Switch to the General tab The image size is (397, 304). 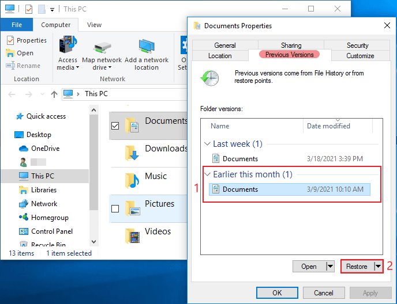point(225,45)
